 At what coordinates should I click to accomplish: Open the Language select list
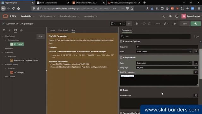167,67
